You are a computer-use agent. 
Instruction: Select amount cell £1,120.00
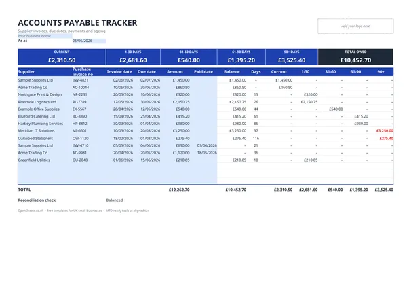pyautogui.click(x=181, y=153)
